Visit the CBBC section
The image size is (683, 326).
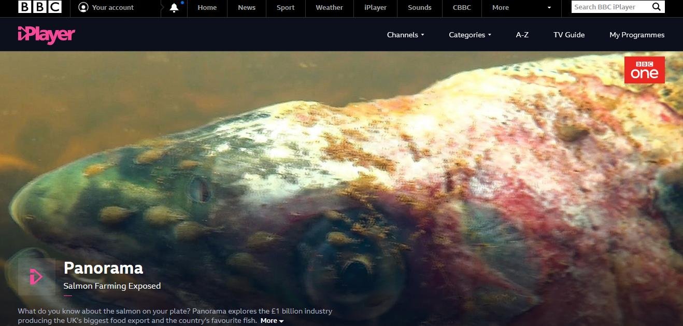[461, 7]
